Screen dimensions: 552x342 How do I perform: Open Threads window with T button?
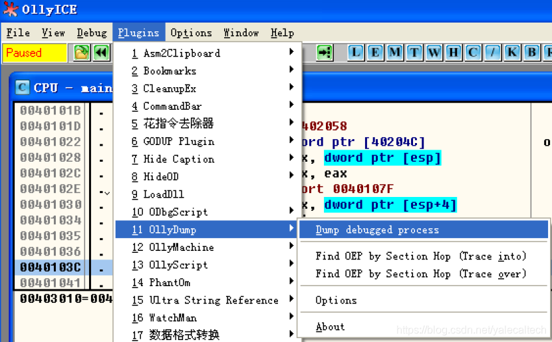414,53
